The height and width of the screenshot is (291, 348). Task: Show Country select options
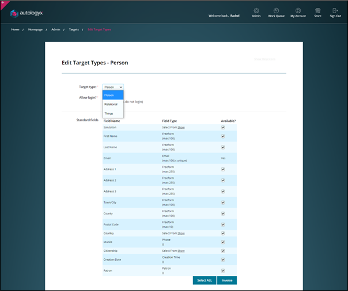[181, 233]
